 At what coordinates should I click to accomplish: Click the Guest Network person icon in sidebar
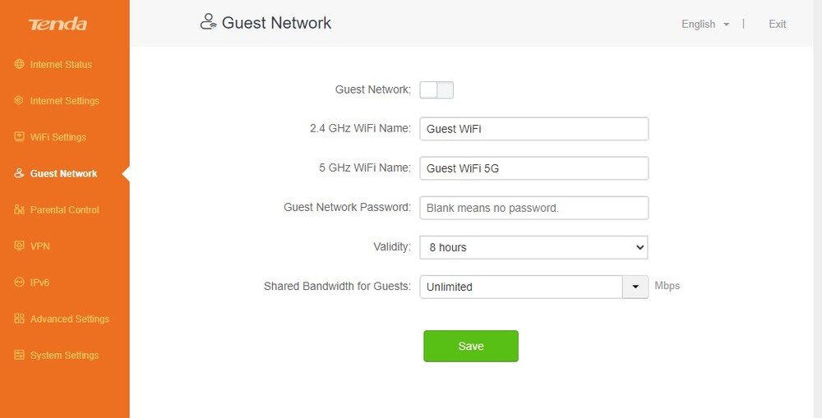(x=20, y=172)
